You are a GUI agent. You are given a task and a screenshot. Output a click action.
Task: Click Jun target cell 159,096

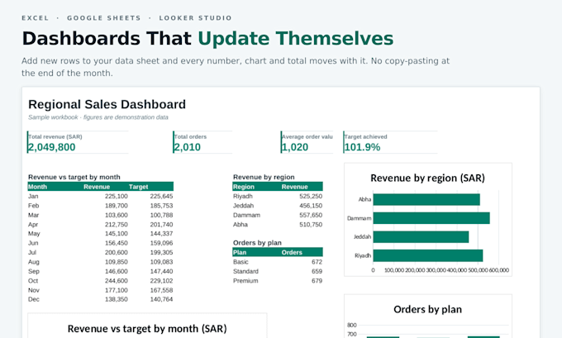point(161,243)
